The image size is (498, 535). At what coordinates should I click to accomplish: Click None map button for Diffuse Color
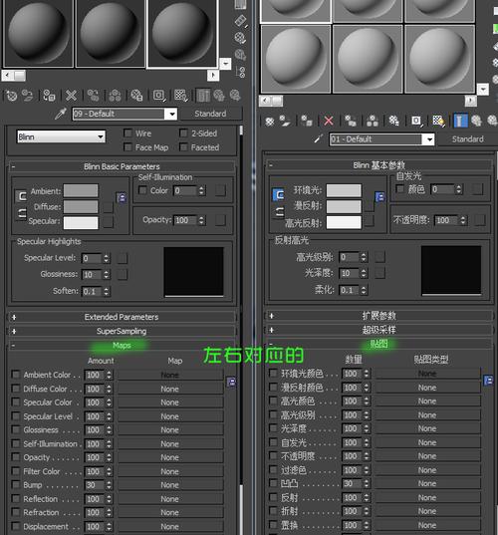(x=170, y=389)
